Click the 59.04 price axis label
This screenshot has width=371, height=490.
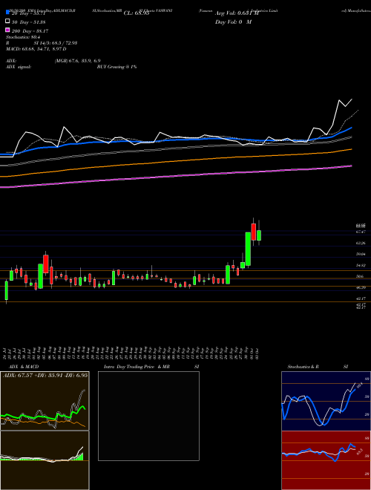click(x=361, y=254)
